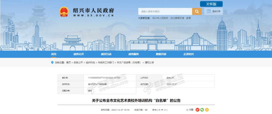The height and width of the screenshot is (114, 272).
Task: Share article via green WeChat icon
Action: (202, 110)
